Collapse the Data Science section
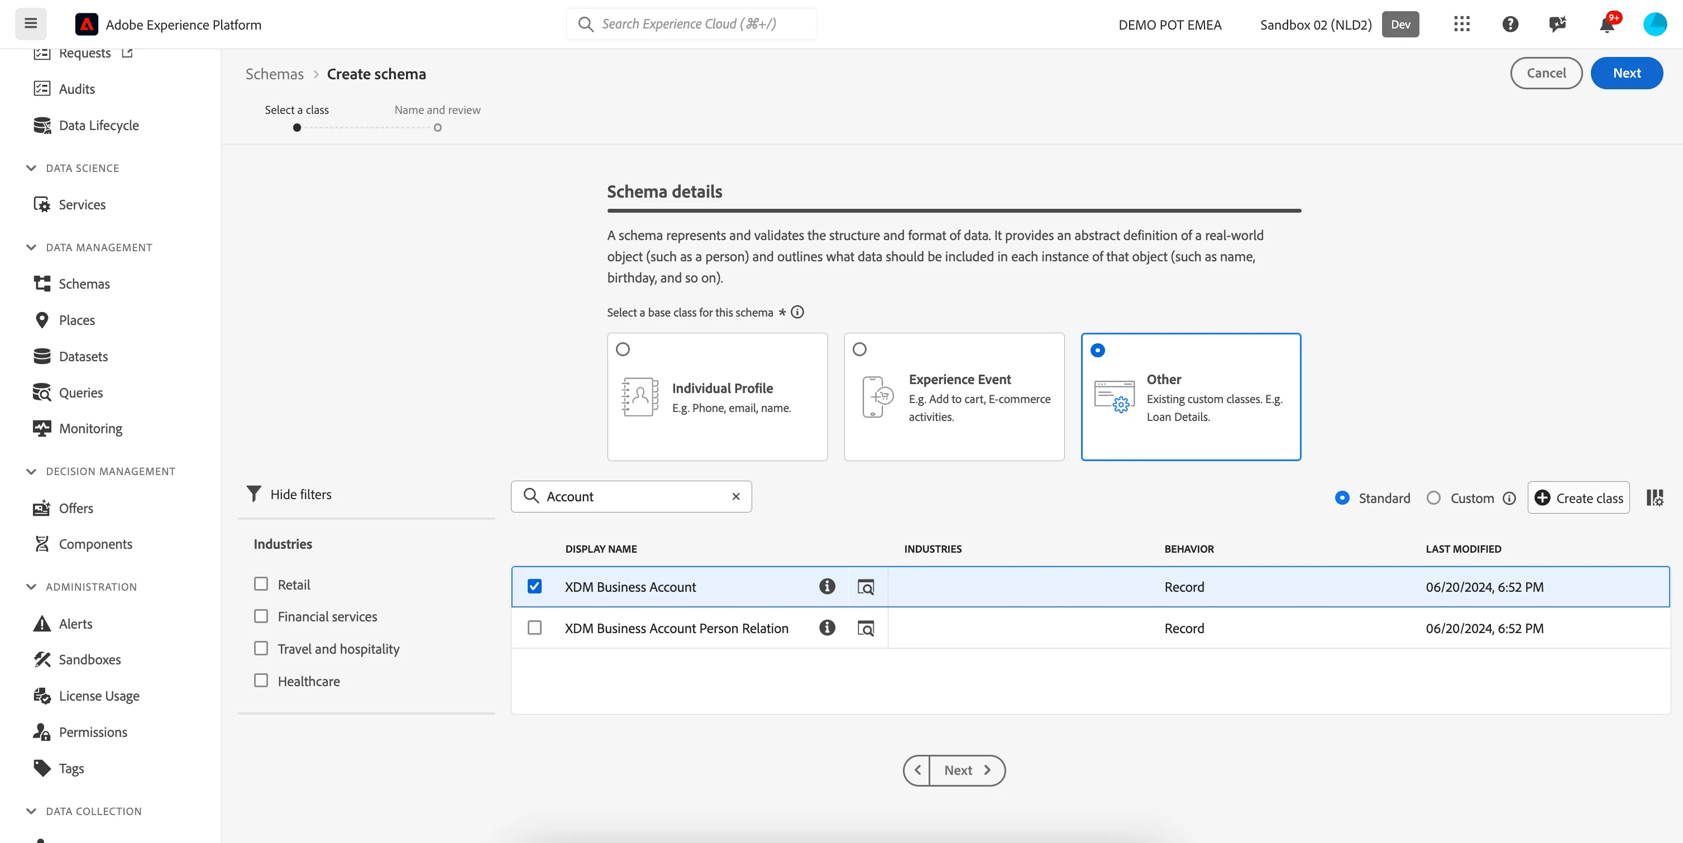 click(31, 168)
